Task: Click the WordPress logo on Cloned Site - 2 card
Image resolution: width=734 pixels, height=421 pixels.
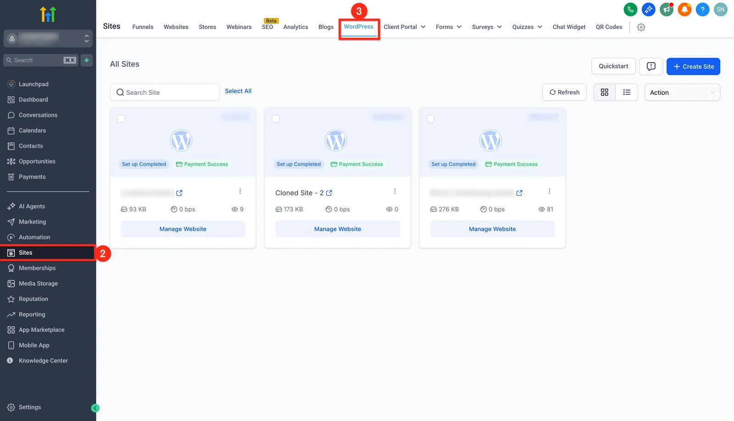Action: 336,140
